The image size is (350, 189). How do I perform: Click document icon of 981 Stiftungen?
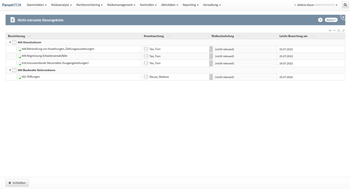[x=19, y=77]
